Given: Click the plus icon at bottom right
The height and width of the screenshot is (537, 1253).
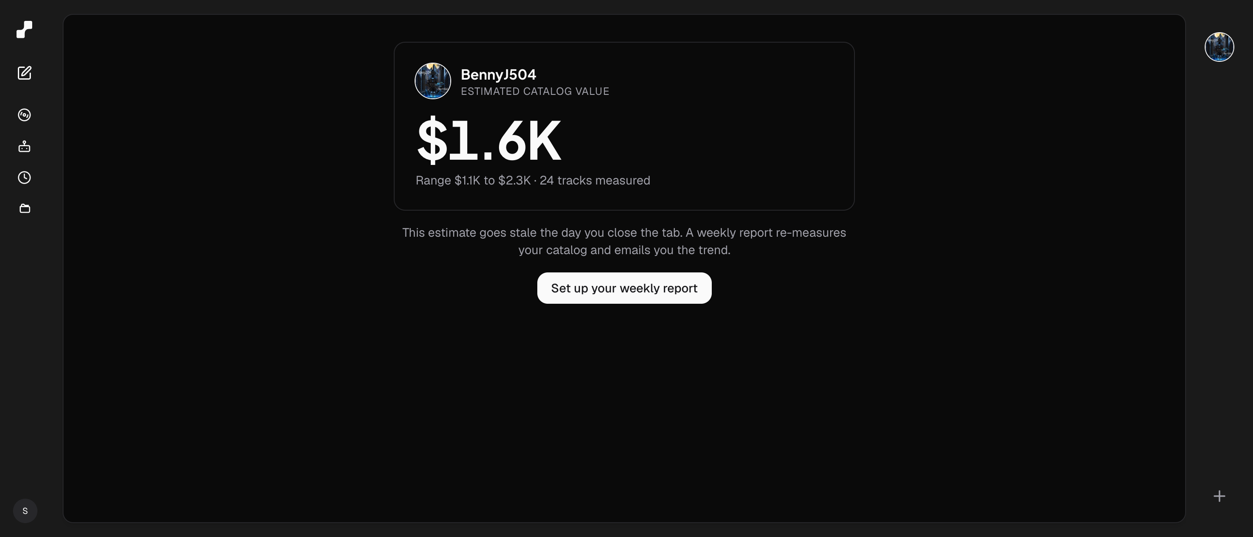Looking at the screenshot, I should tap(1219, 496).
